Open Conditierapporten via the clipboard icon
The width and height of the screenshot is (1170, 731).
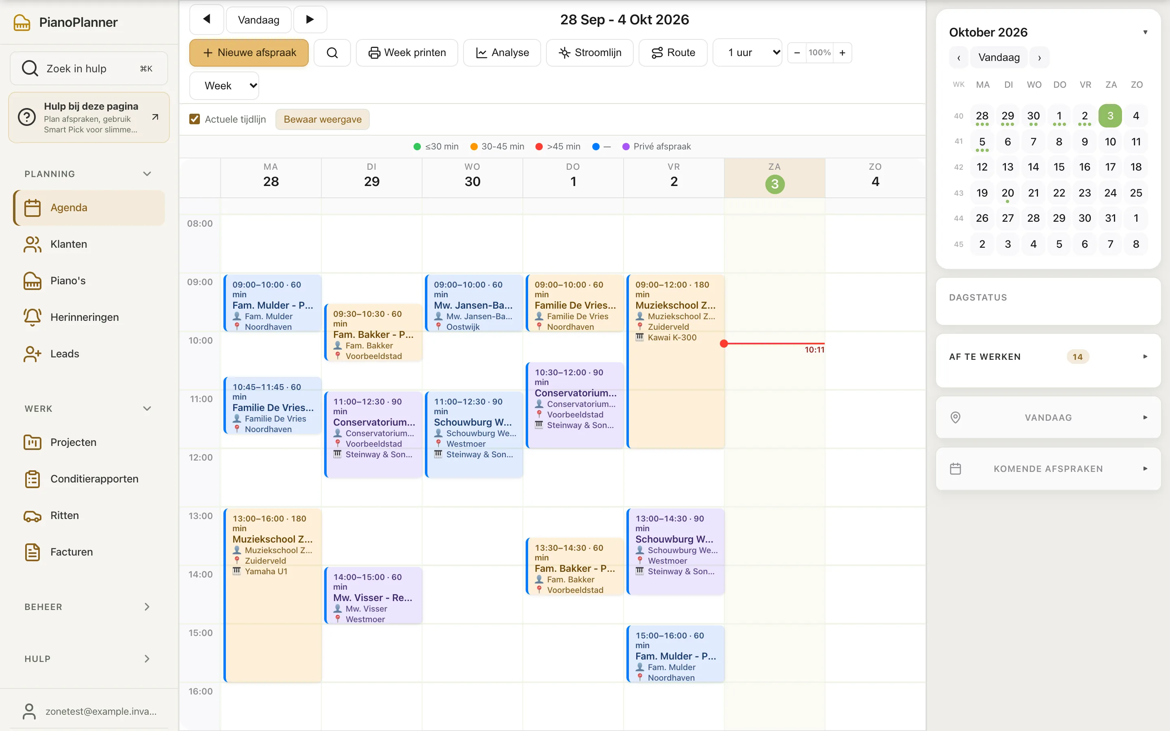(x=32, y=479)
